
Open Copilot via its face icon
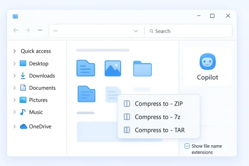[207, 62]
